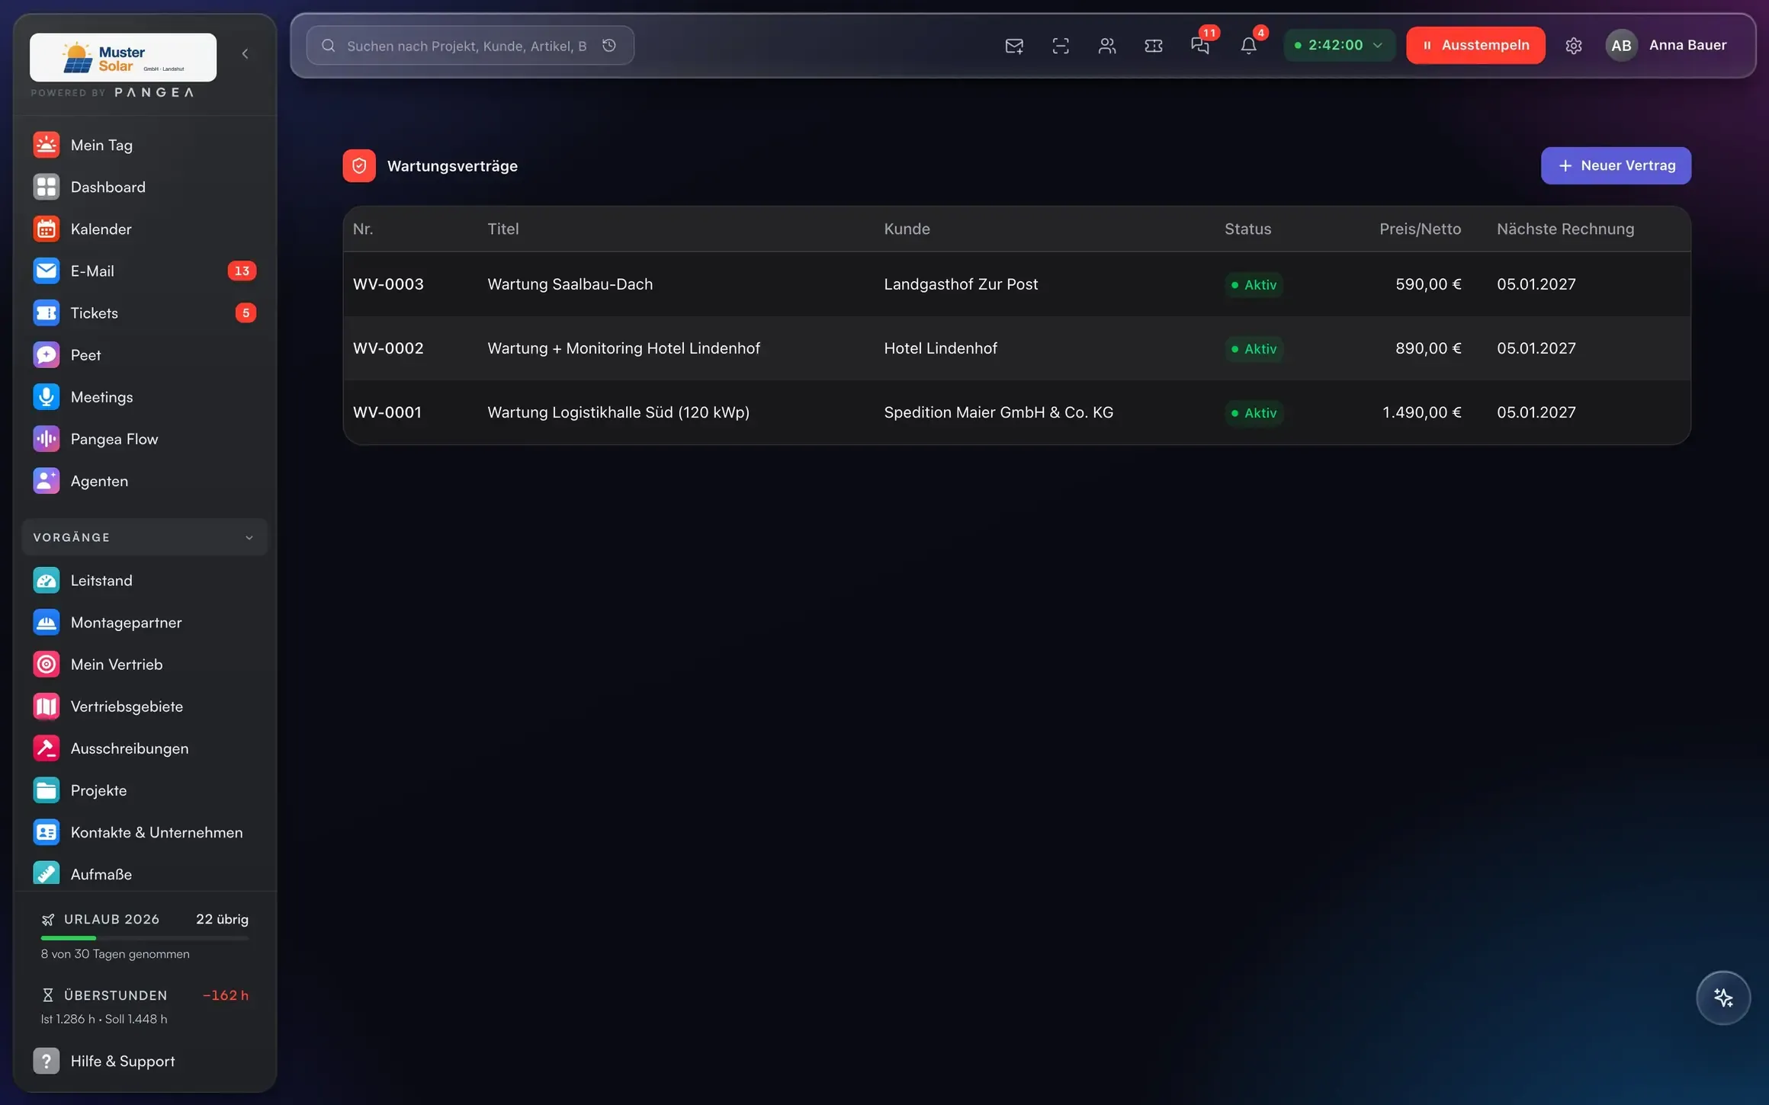Expand the 2:42:00 timer dropdown
1769x1105 pixels.
[x=1339, y=45]
